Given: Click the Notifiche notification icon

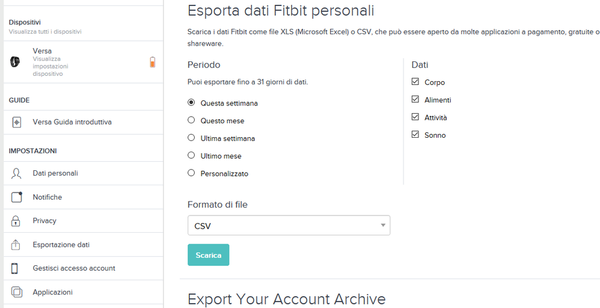Looking at the screenshot, I should click(16, 197).
